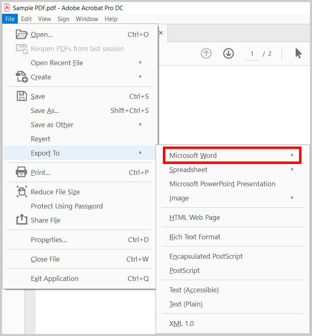The image size is (312, 336).
Task: Open the Help menu
Action: (x=111, y=19)
